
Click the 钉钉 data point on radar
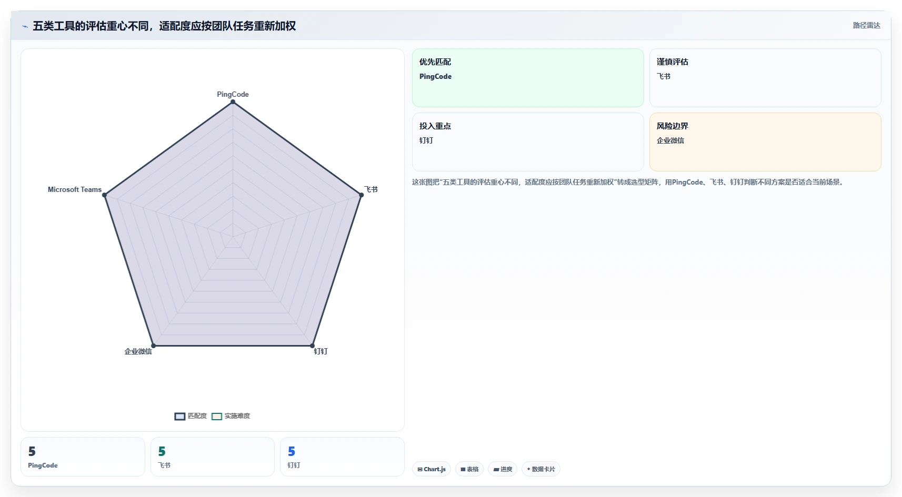coord(312,346)
